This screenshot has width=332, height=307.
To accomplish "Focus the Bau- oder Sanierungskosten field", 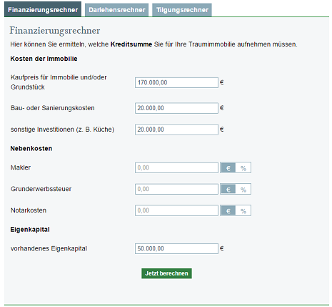I will (x=176, y=108).
